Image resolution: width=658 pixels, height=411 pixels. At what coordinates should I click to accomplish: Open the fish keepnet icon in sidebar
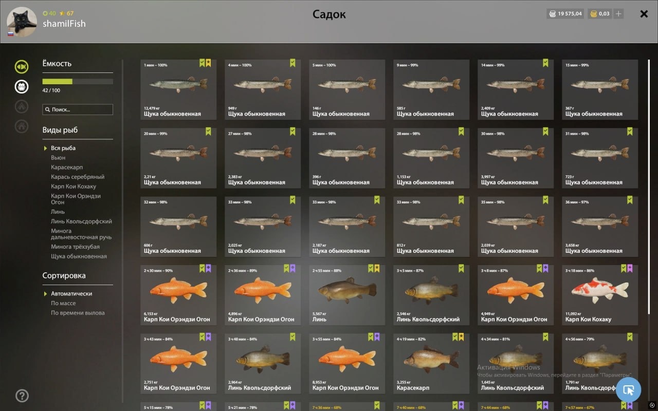[22, 66]
